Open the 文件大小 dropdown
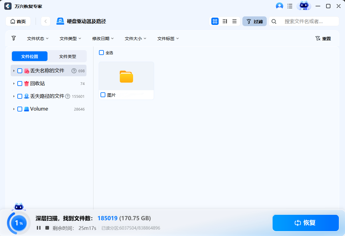 pos(135,38)
